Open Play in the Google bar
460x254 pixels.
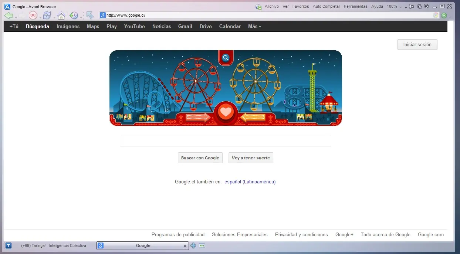click(112, 26)
